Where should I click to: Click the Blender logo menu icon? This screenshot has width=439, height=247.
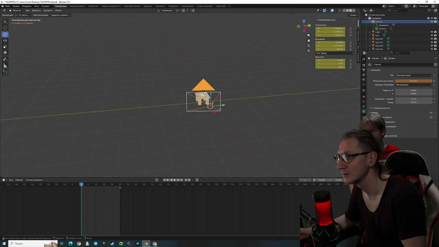coord(3,6)
